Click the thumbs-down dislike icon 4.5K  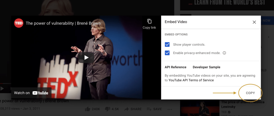coord(107,109)
